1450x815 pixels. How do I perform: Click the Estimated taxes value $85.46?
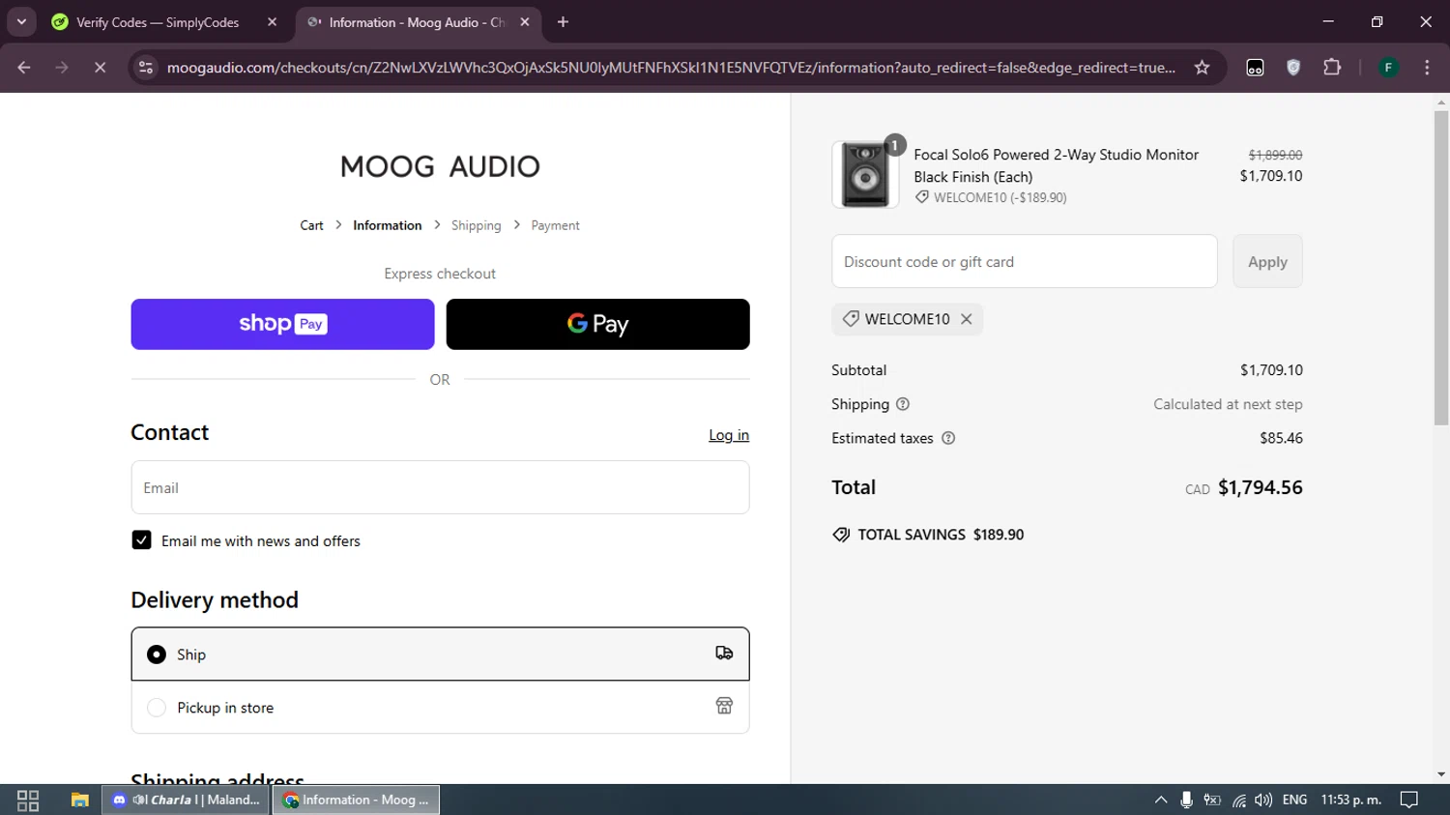pyautogui.click(x=1281, y=438)
